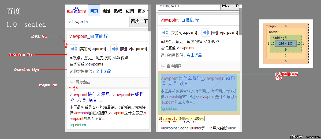
Task: Click the green 3g.dict.cn URL text
Action: (78, 125)
